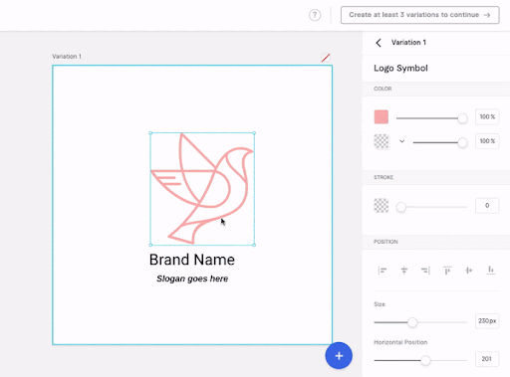Click the align right position icon
Screen dimensions: 510x377
click(x=425, y=271)
